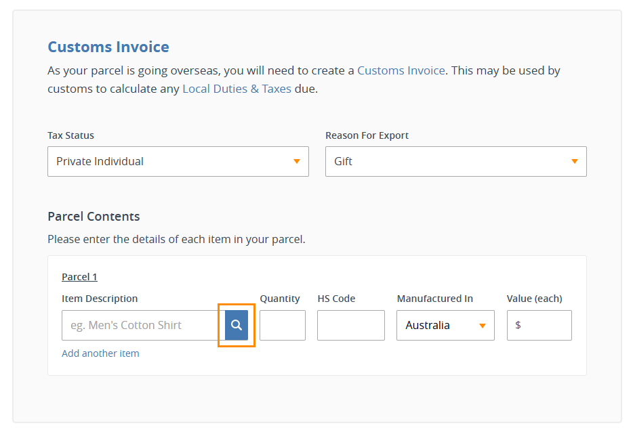Viewport: 633px width, 434px height.
Task: Focus the Value (each) dollar field
Action: [539, 325]
